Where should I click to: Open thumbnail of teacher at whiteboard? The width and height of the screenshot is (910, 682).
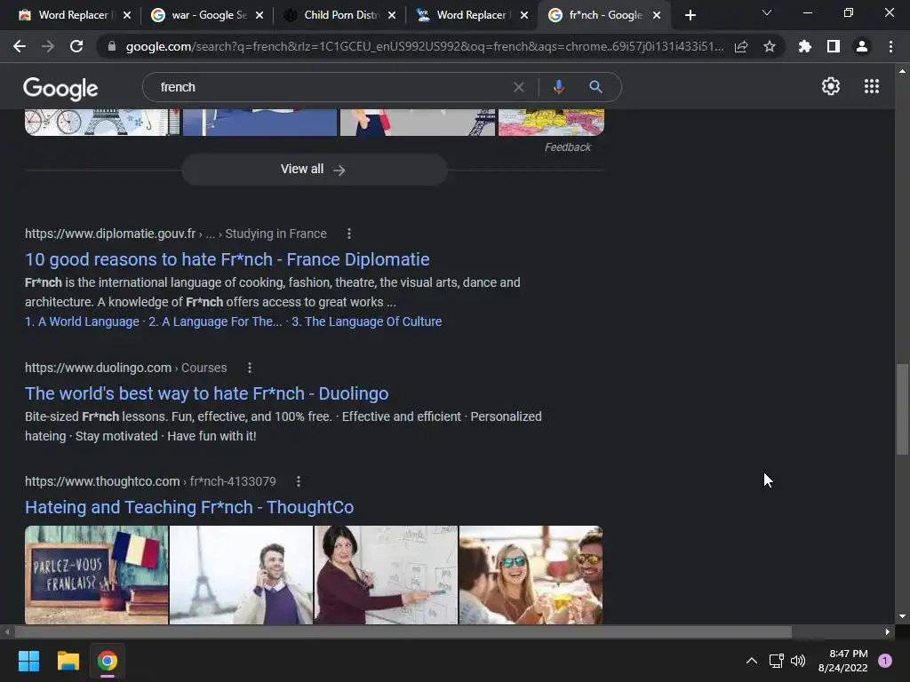click(386, 575)
